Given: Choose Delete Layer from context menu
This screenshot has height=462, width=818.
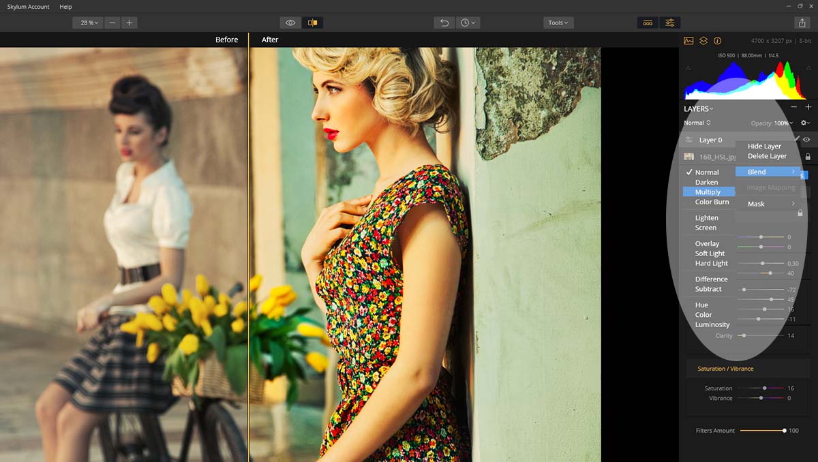Looking at the screenshot, I should (767, 156).
